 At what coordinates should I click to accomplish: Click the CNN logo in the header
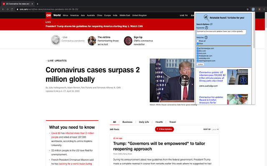point(49,15)
